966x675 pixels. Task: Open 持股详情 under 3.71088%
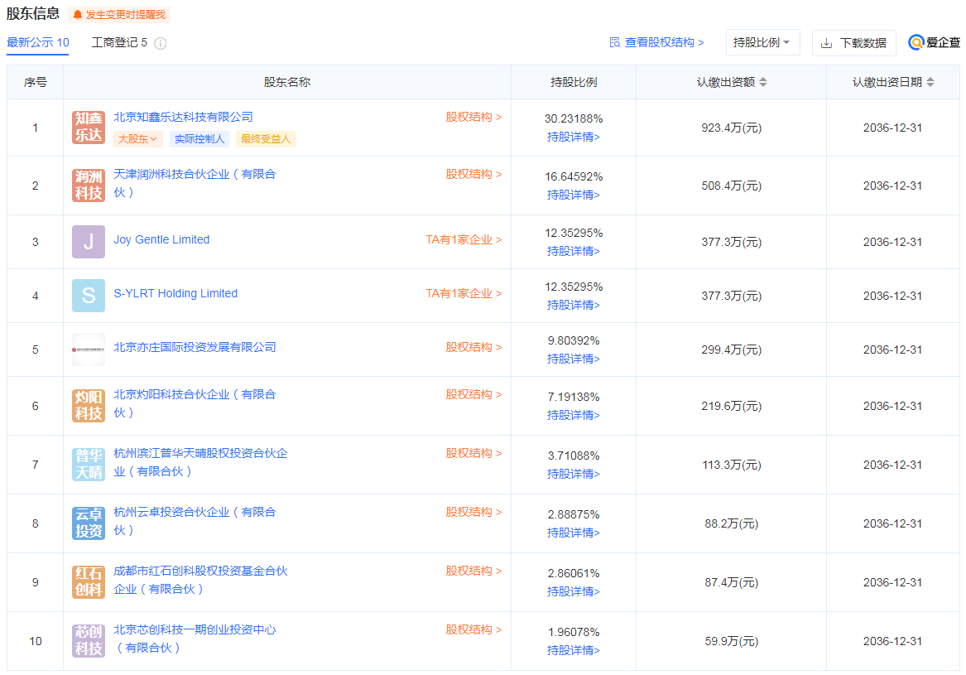point(574,474)
